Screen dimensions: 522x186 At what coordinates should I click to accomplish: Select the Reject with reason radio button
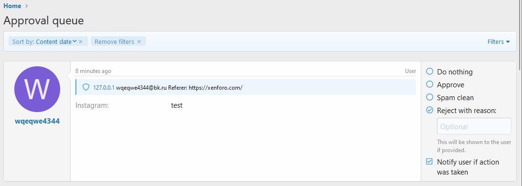coord(430,111)
